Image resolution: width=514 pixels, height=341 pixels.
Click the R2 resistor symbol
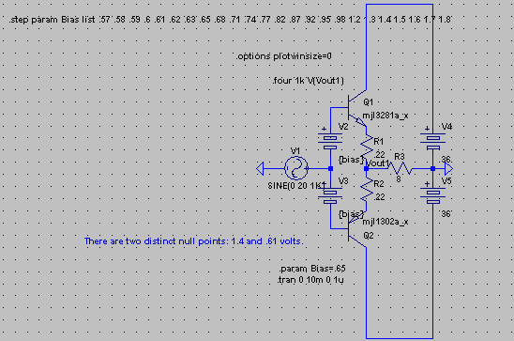(367, 190)
